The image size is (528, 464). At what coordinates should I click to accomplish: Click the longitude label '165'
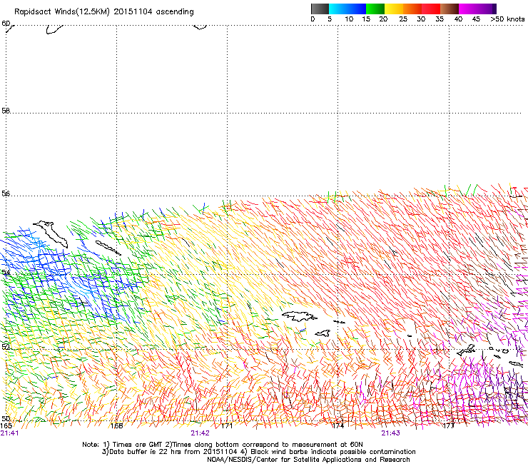[x=6, y=426]
